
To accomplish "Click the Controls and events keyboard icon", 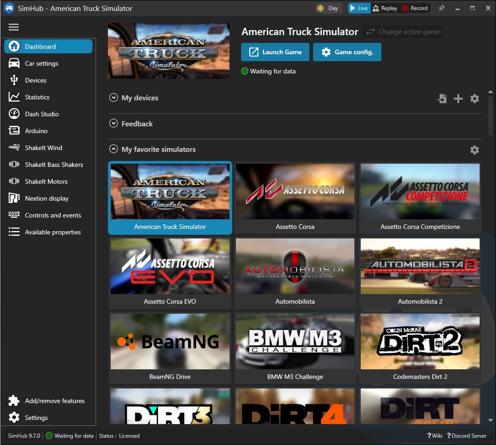I will coord(14,215).
